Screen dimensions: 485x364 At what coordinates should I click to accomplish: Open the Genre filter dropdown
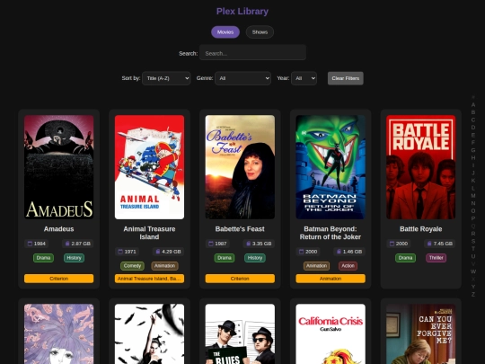tap(242, 78)
